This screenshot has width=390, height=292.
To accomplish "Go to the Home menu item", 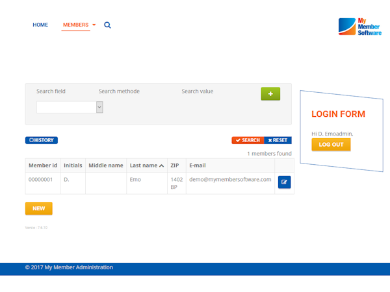I will pyautogui.click(x=40, y=25).
